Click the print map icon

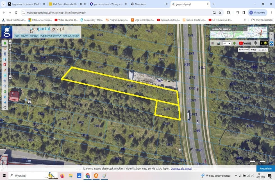click(219, 43)
